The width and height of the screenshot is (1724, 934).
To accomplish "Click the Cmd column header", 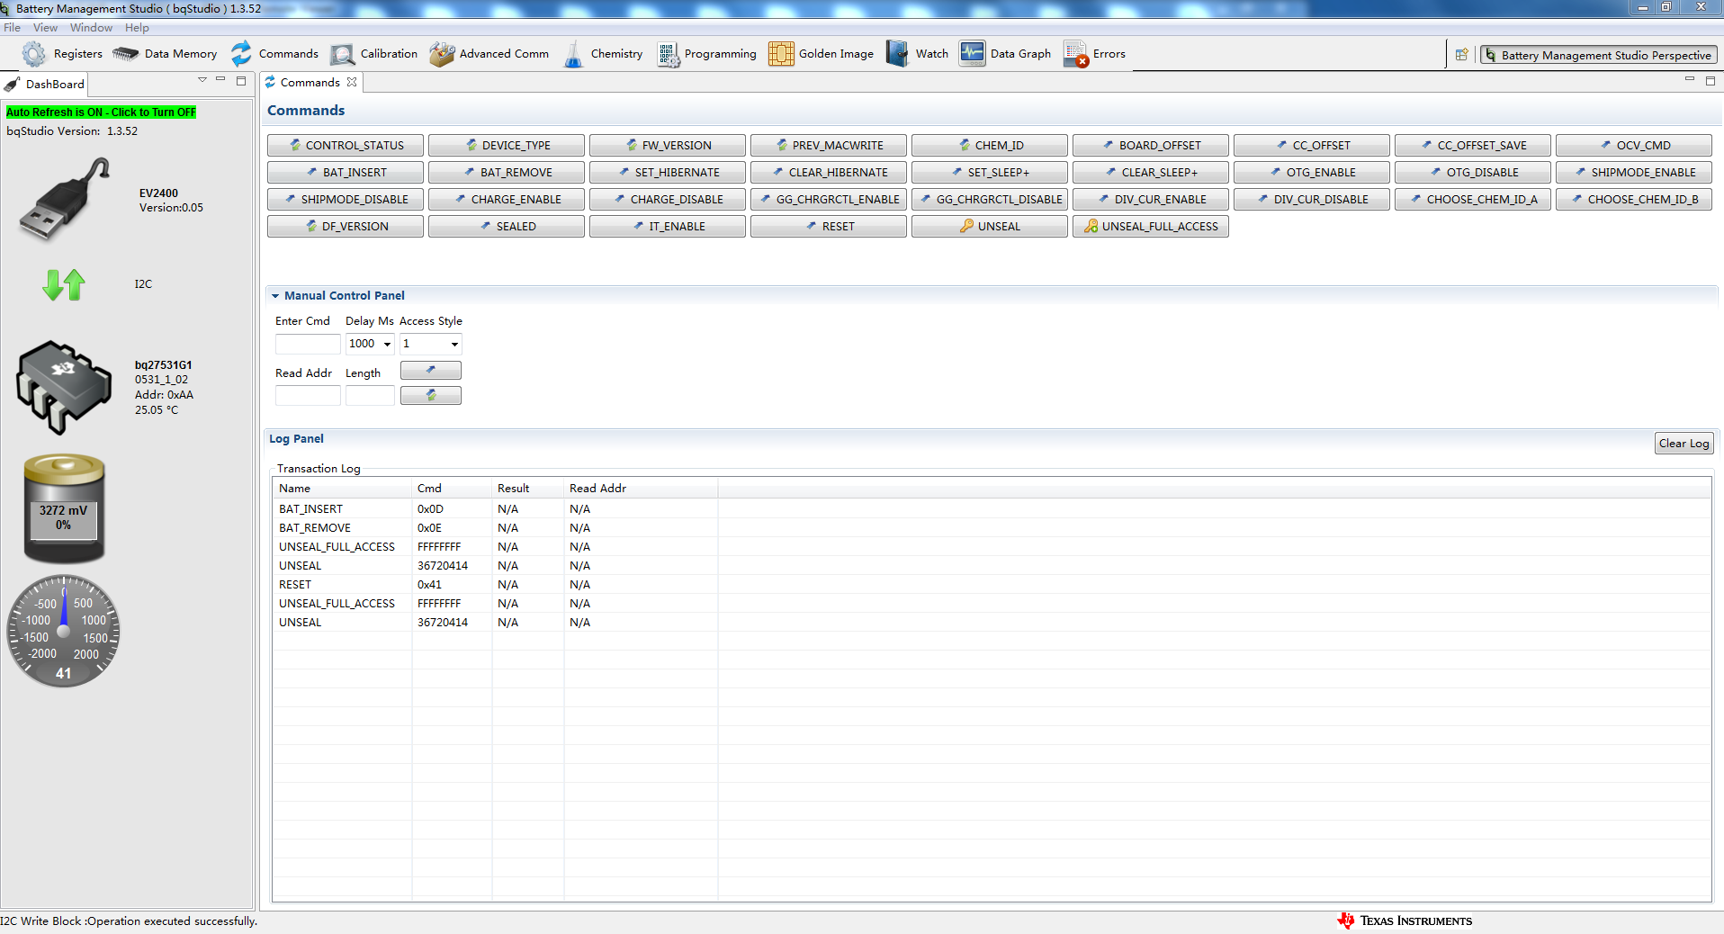I will [x=452, y=489].
